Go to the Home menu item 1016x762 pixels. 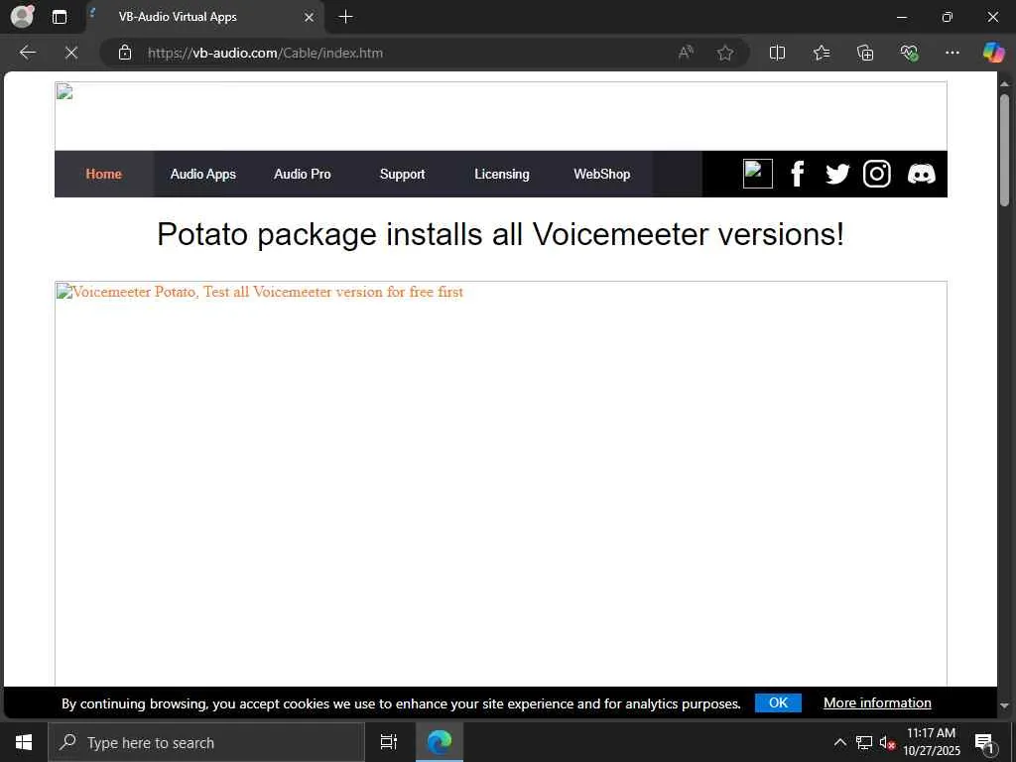(103, 174)
